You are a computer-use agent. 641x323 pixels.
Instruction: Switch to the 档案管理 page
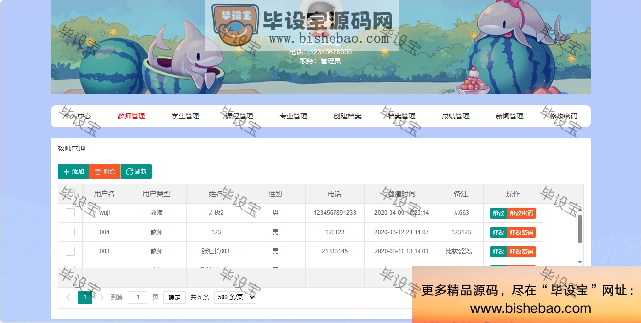click(x=401, y=117)
